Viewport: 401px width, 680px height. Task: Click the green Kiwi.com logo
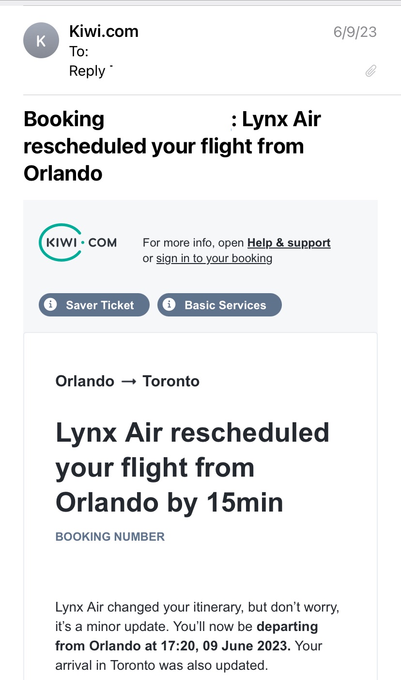point(78,242)
